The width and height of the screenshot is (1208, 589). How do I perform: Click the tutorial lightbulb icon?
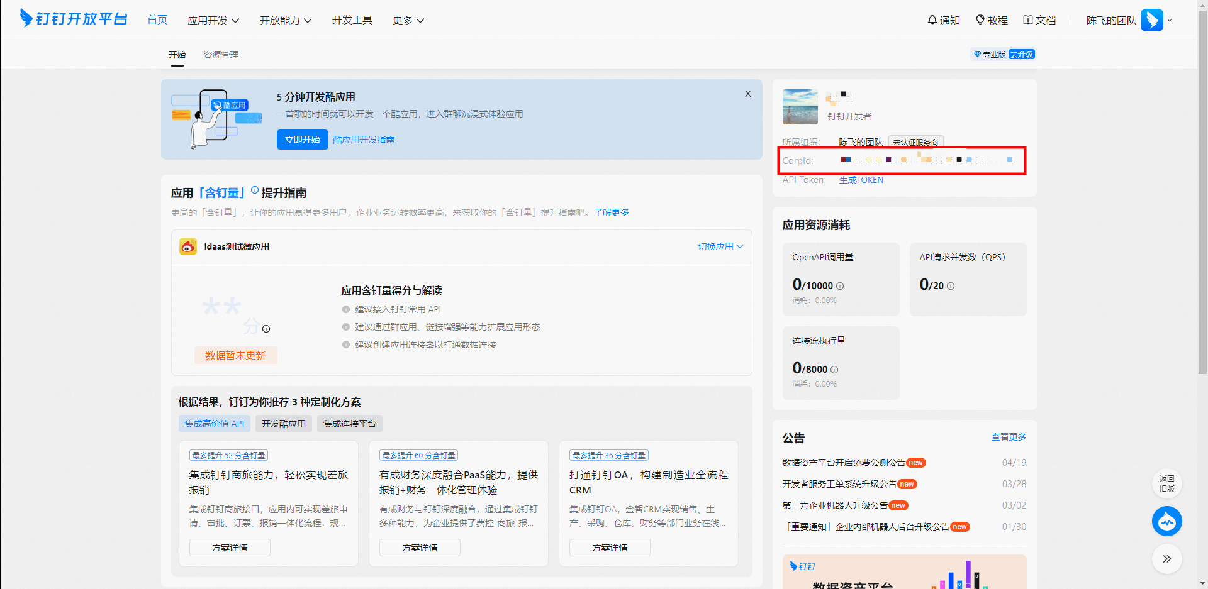pyautogui.click(x=980, y=20)
